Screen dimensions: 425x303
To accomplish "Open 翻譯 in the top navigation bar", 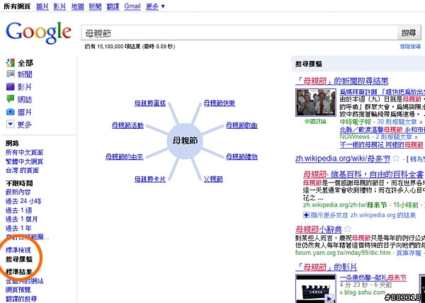I will [113, 6].
